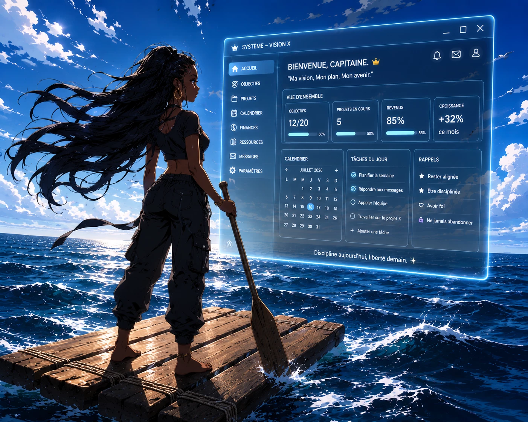Click the Tâches du jour heading
This screenshot has width=528, height=422.
coord(369,159)
